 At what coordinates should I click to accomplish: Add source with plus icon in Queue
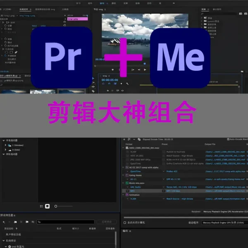(124, 139)
